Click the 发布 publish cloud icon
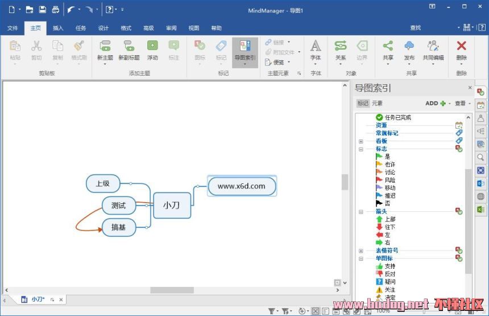The height and width of the screenshot is (316, 489). point(409,47)
